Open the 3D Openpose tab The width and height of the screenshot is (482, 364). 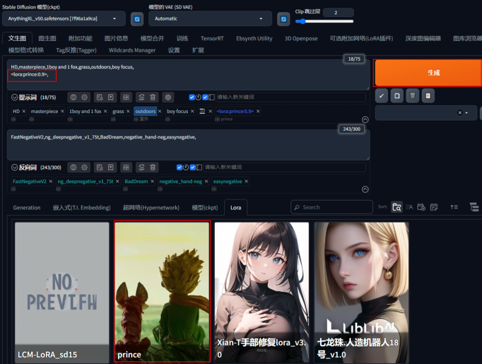pos(301,38)
